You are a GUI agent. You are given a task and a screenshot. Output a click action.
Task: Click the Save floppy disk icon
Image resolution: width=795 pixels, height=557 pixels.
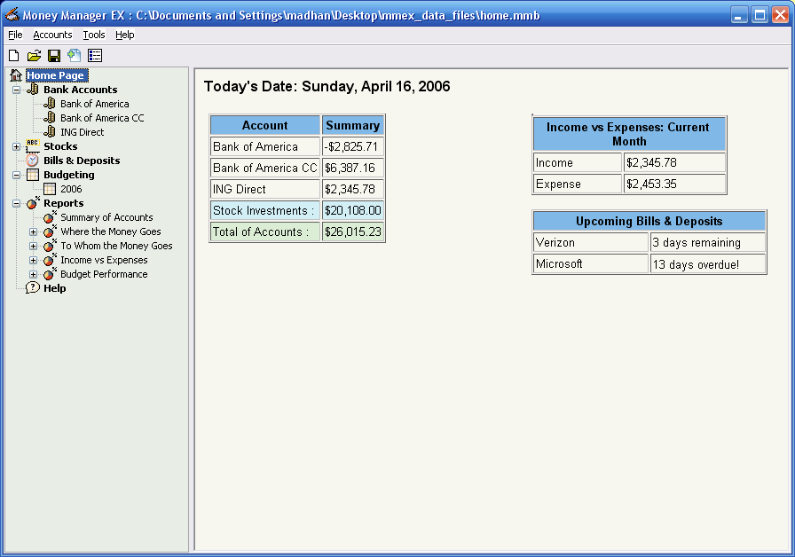tap(54, 56)
